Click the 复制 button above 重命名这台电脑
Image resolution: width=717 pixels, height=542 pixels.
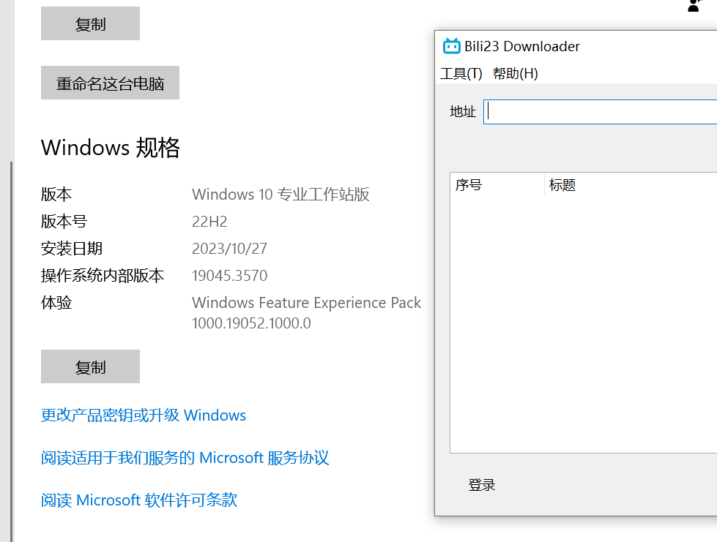pos(90,23)
